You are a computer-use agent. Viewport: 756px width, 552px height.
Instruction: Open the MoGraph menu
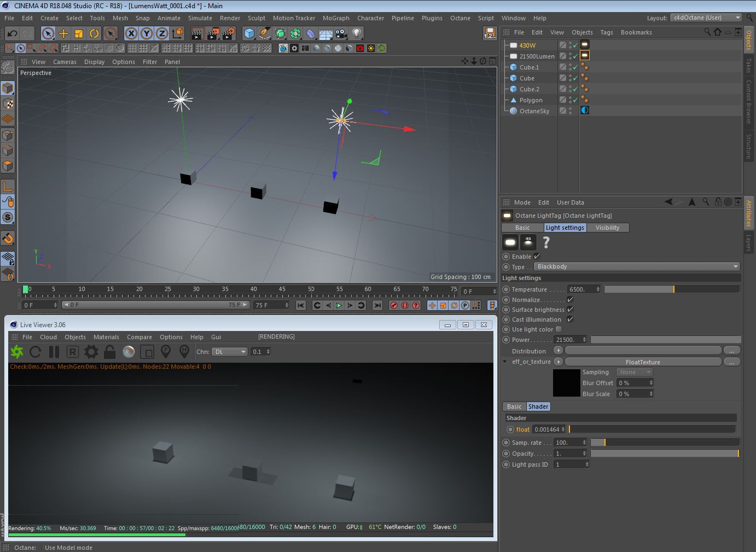[x=336, y=18]
